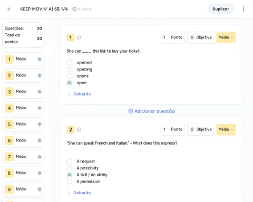The height and width of the screenshot is (202, 253).
Task: Expand the Gabarito section of question 2
Action: coord(79,193)
